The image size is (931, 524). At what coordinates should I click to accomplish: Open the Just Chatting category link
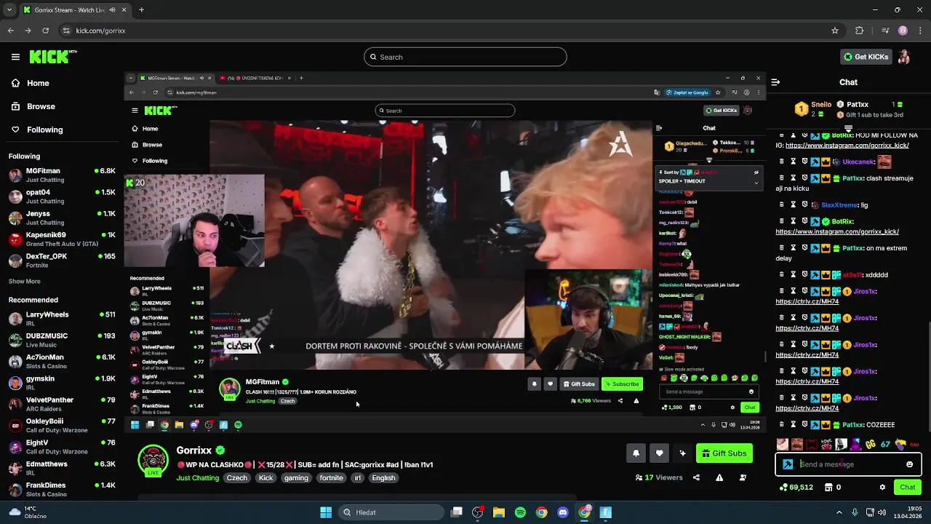coord(197,478)
